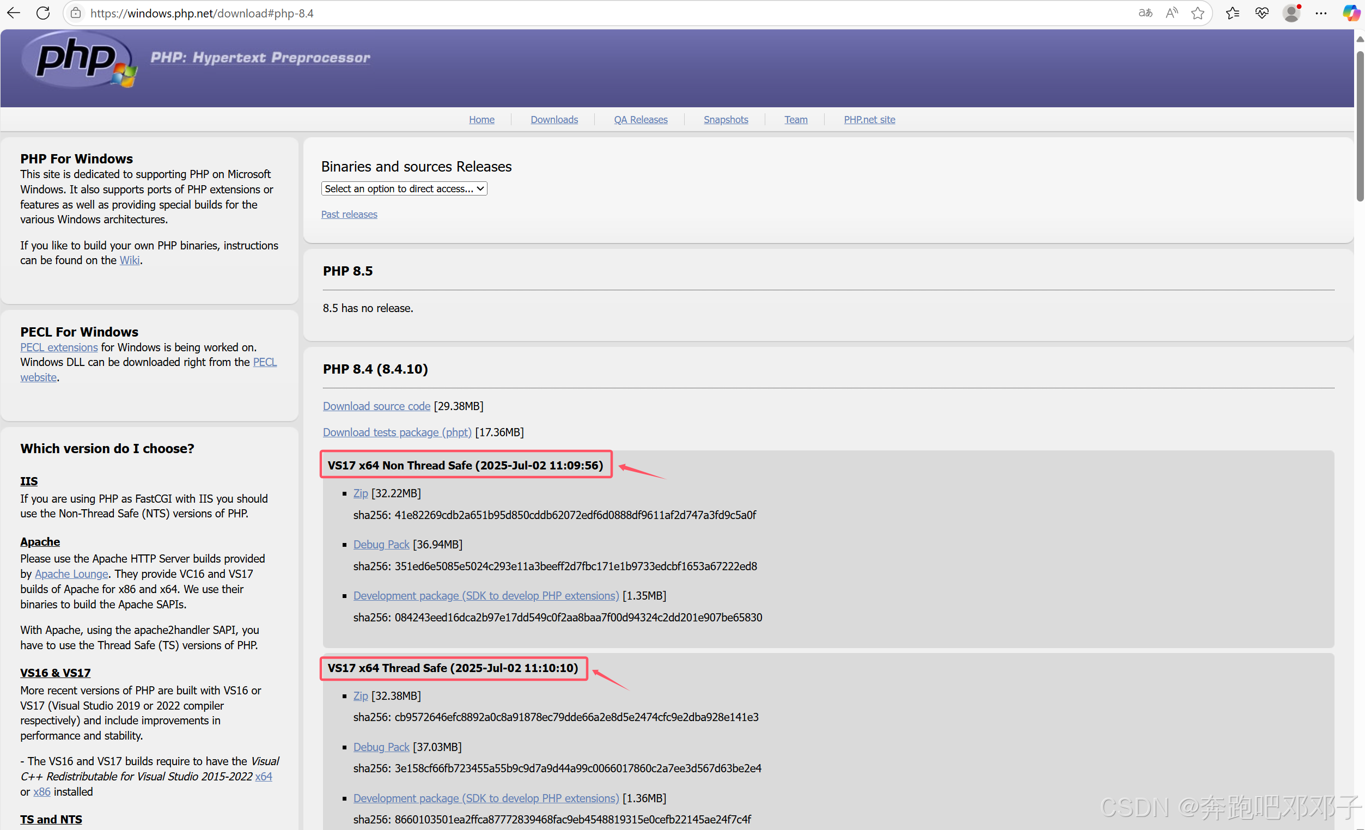
Task: Click the 'PHP 8.4 (8.4.10)' heading
Action: (376, 369)
